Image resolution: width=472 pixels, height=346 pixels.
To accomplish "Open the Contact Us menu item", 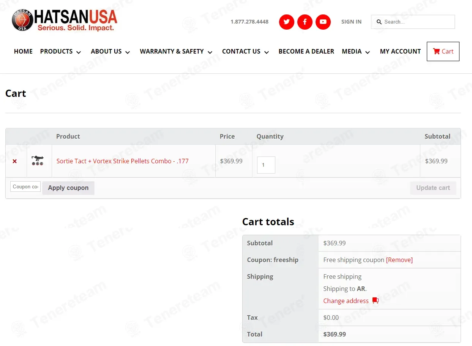I will point(241,51).
